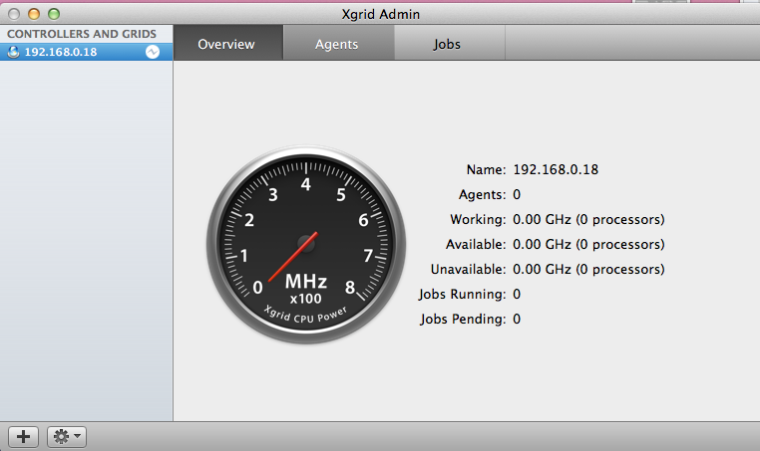Click the Xgrid CPU Power tachometer gauge
This screenshot has width=760, height=451.
click(306, 244)
